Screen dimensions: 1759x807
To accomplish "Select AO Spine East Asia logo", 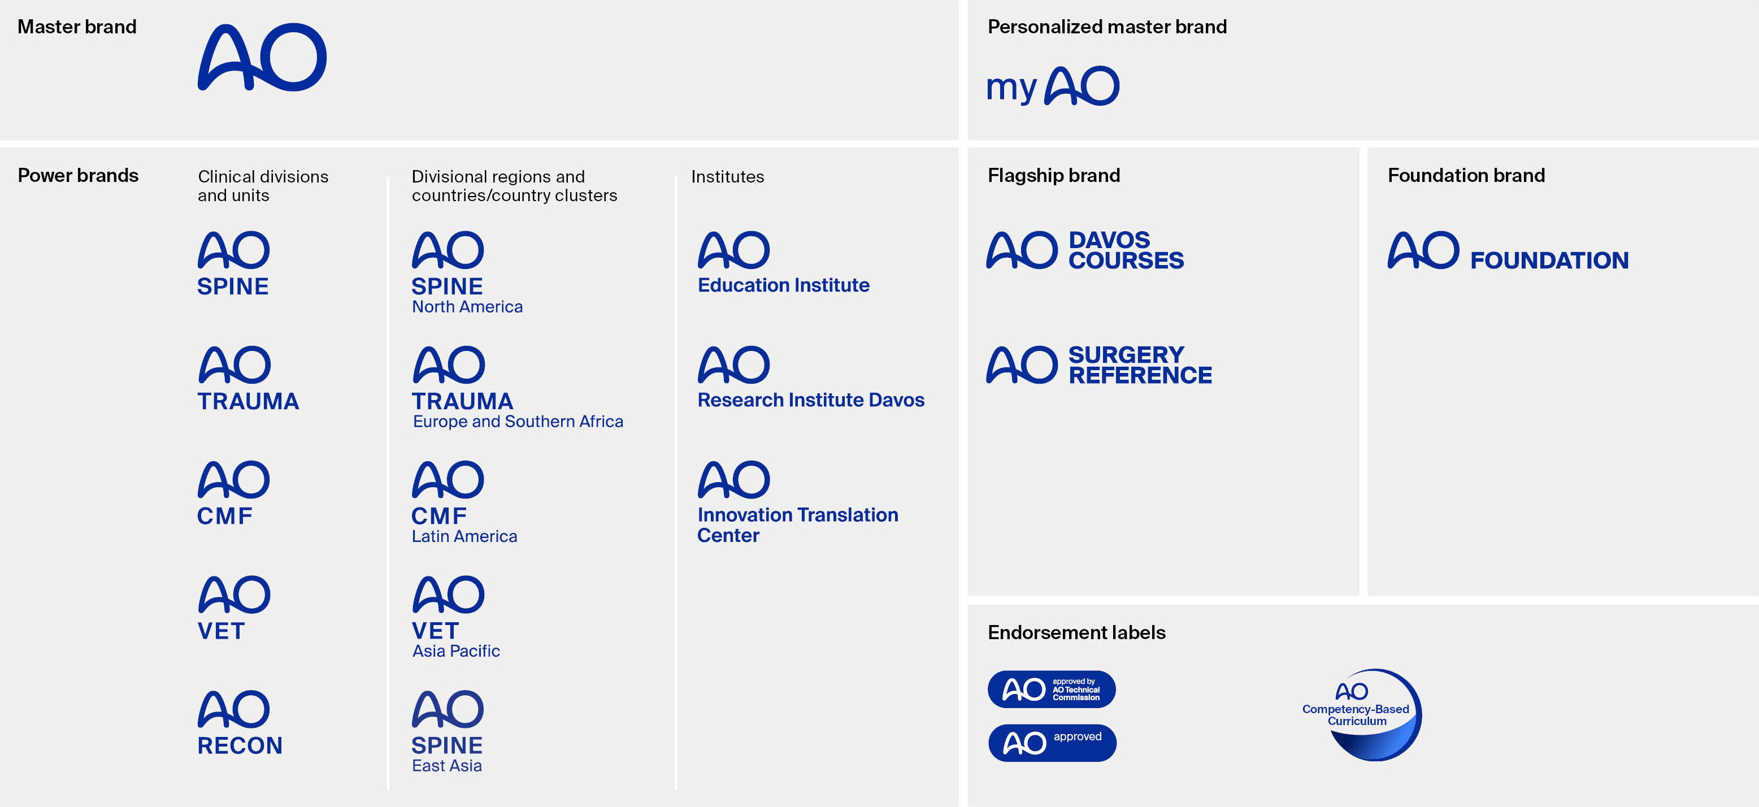I will click(x=448, y=731).
